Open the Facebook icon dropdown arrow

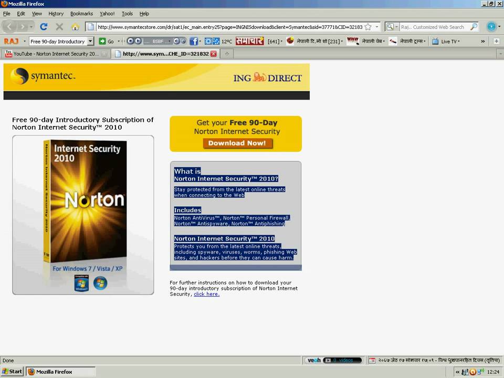tap(200, 41)
